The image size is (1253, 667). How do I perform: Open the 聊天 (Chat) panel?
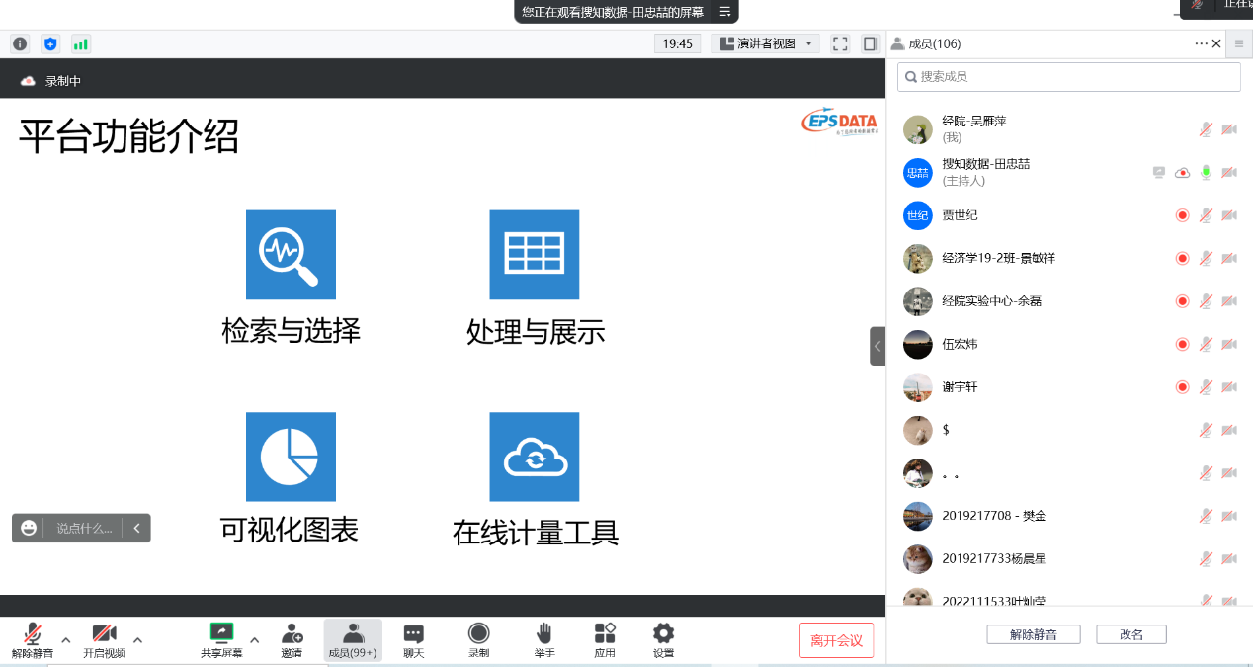[414, 639]
